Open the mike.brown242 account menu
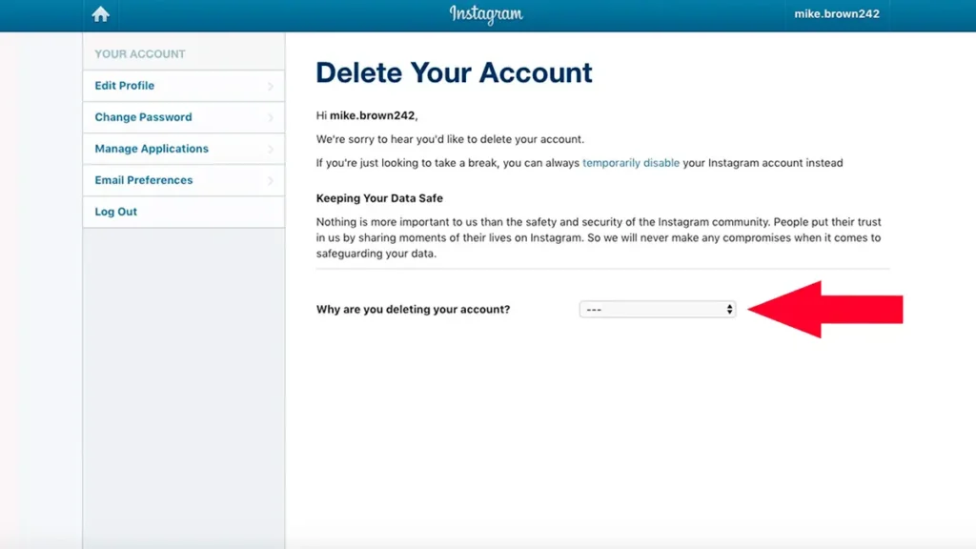 [x=837, y=13]
